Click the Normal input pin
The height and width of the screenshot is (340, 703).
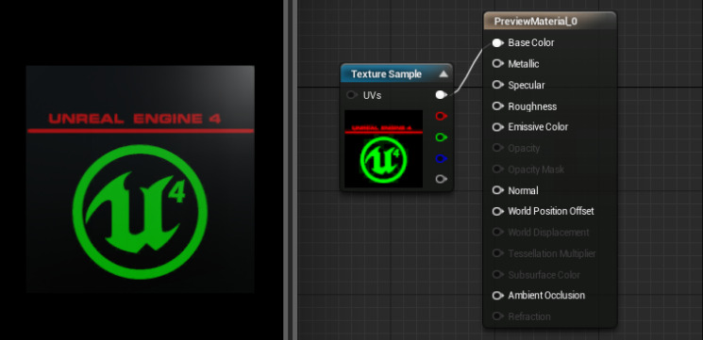[x=497, y=190]
